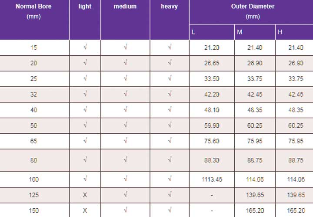Viewport: 313px width, 217px height.
Task: Select the 21.20 outer diameter cell
Action: [212, 47]
